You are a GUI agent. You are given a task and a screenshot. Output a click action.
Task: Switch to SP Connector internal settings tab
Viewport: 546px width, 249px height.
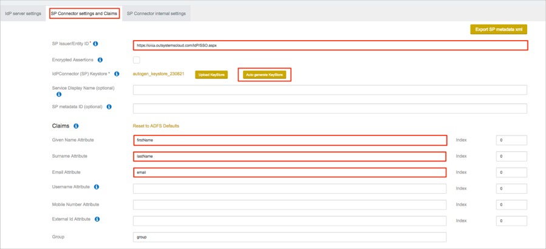[156, 13]
